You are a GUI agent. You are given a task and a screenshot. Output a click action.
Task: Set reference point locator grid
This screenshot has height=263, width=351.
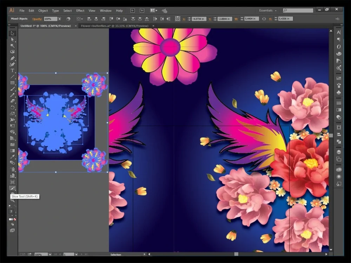(178, 19)
